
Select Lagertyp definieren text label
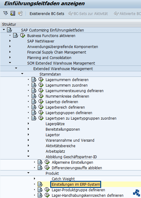(x=62, y=102)
